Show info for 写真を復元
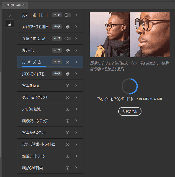This screenshot has height=177, width=175. (x=68, y=86)
